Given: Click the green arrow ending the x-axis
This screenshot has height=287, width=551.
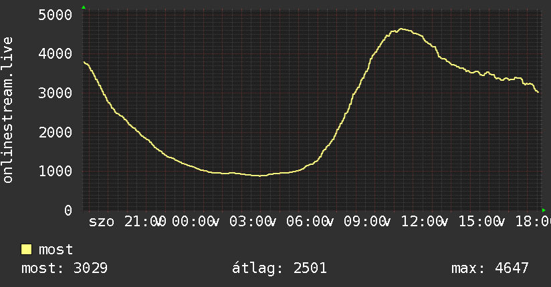Looking at the screenshot, I should point(544,210).
